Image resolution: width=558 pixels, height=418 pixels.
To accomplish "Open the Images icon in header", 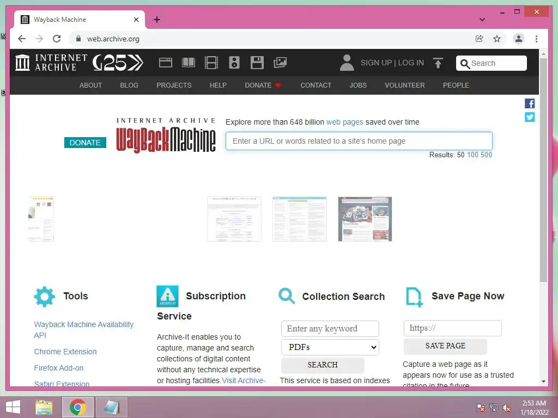I will coord(280,63).
